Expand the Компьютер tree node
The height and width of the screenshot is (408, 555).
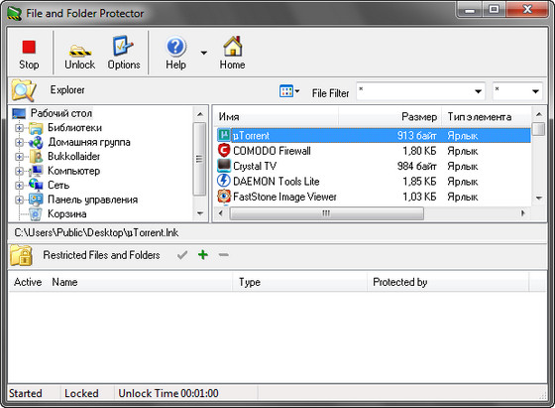pos(19,171)
